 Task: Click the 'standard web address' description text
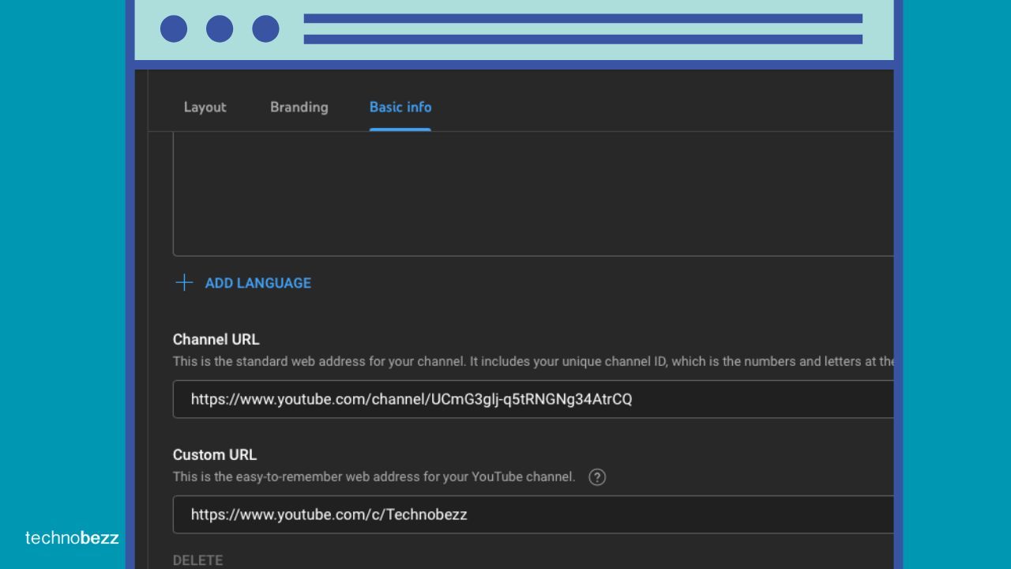pos(533,362)
